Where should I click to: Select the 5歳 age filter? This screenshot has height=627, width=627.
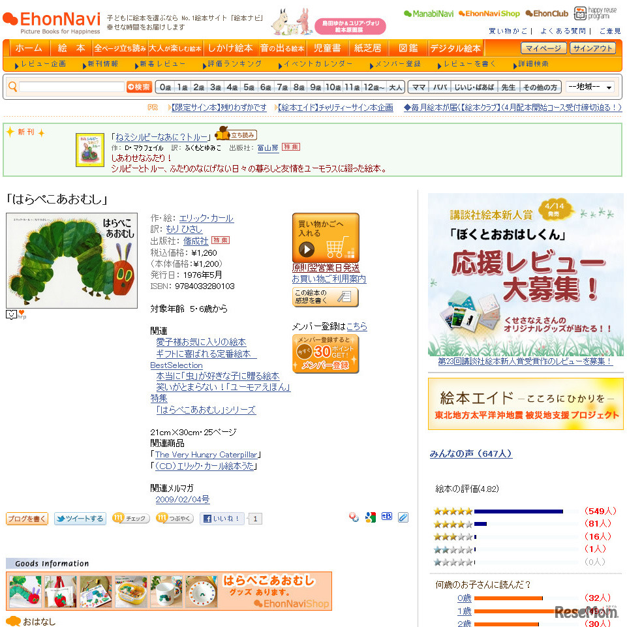coord(249,87)
